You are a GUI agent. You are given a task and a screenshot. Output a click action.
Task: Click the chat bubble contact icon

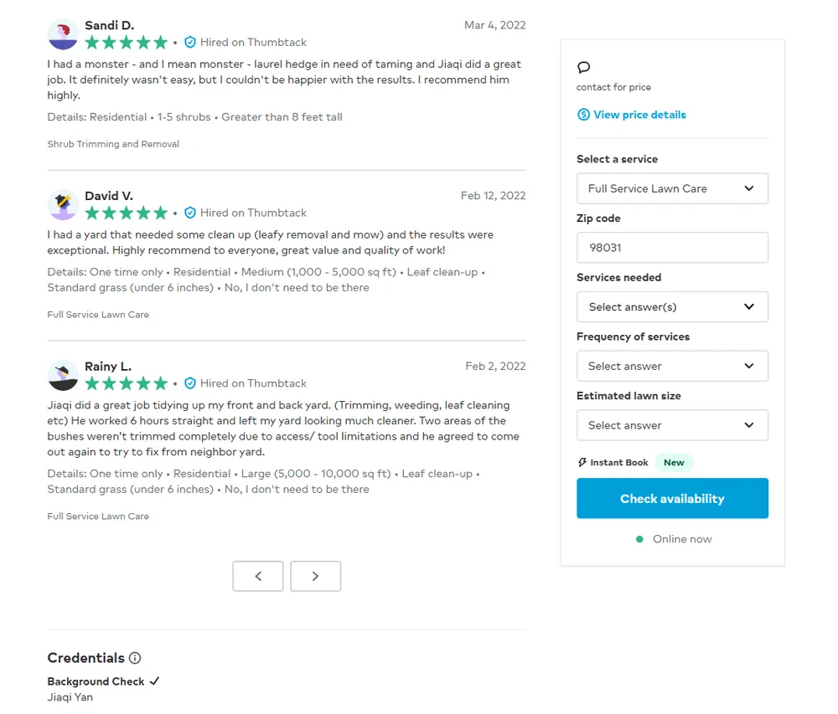(x=584, y=68)
